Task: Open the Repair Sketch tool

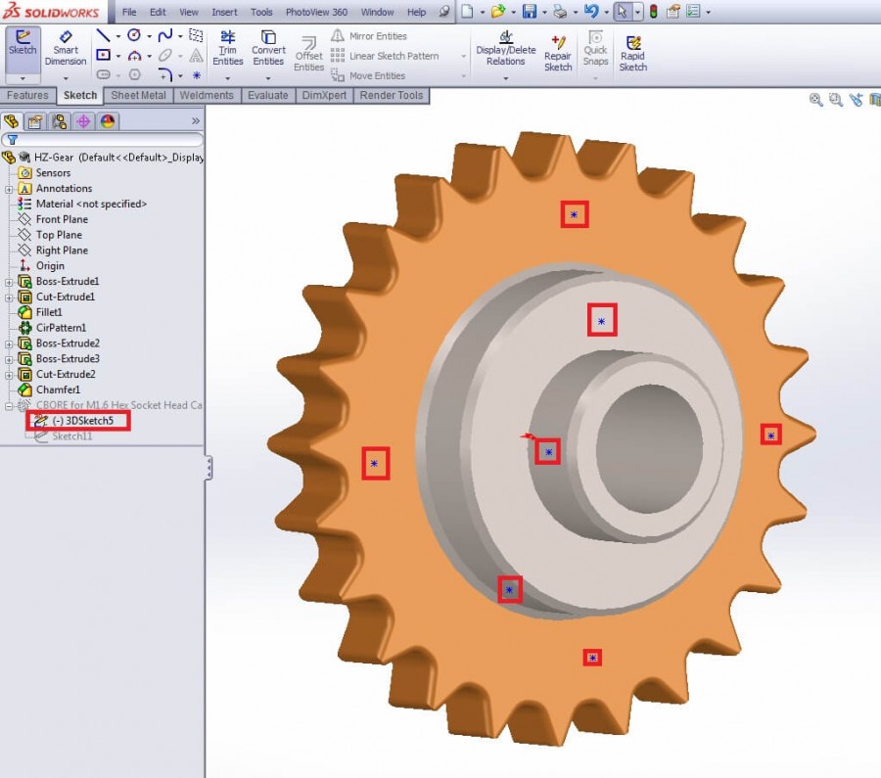Action: click(x=558, y=49)
